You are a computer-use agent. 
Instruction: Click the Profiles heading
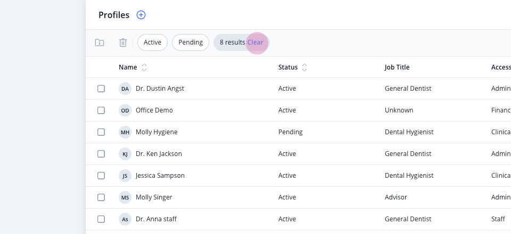pos(114,15)
